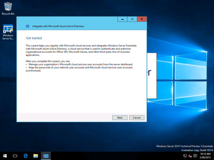214x160 pixels.
Task: Cancel the Azure Active Directory wizard
Action: click(x=137, y=118)
